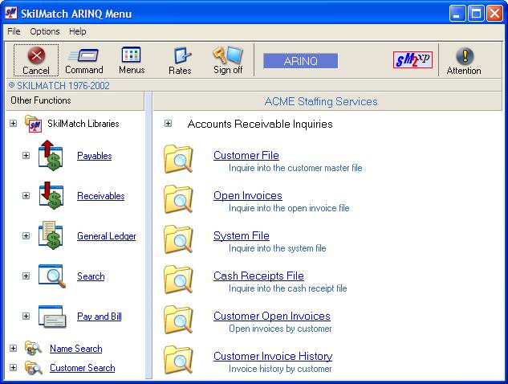Screen dimensions: 508x384
Task: Click the Payables dollar icon
Action: click(x=51, y=155)
